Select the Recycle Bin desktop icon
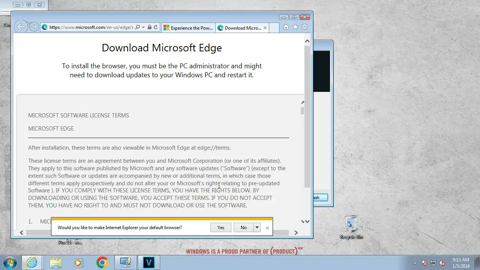This screenshot has width=480, height=270. click(351, 227)
